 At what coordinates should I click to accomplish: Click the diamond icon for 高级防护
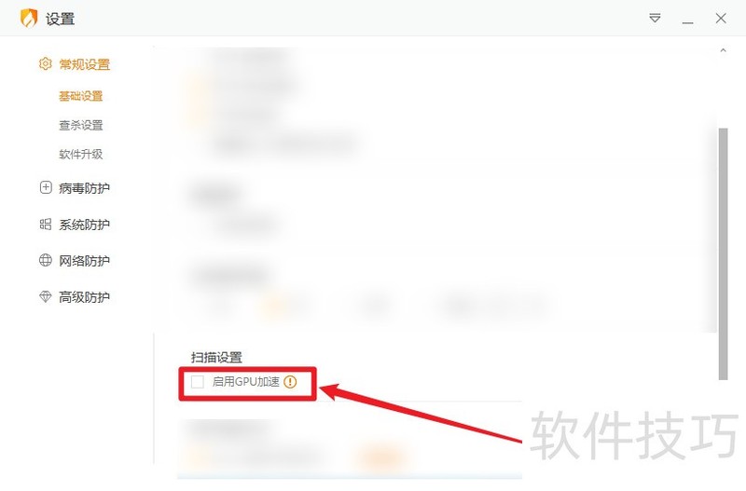coord(45,296)
